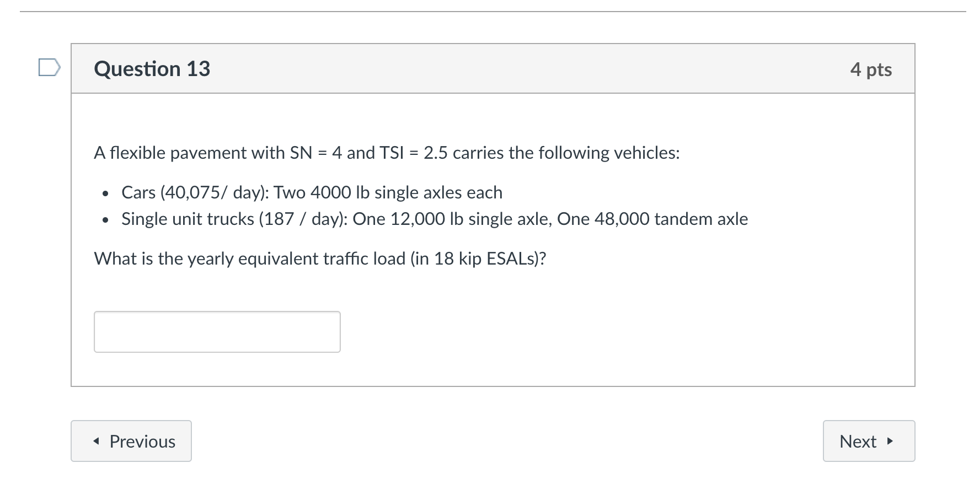Click the 4 pts label
Viewport: 974px width, 495px height.
(x=873, y=69)
